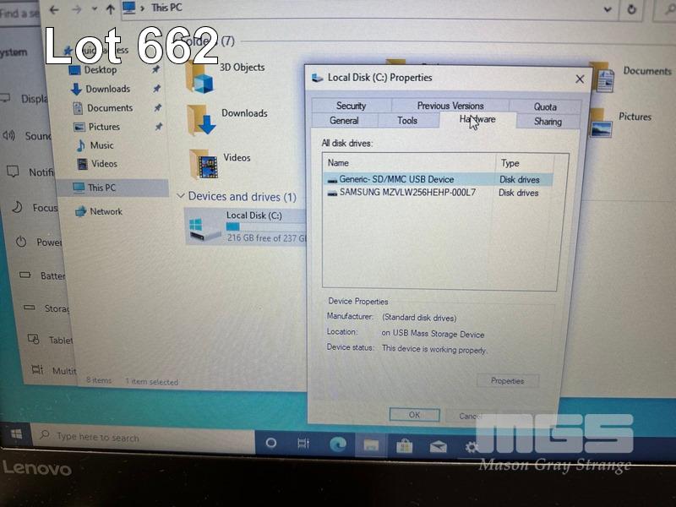
Task: Click the address bar dropdown arrow
Action: [609, 8]
